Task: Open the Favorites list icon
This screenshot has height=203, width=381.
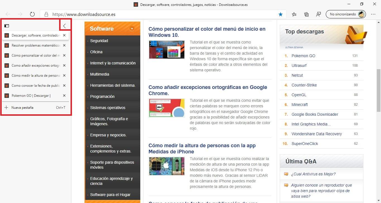Action: [294, 14]
